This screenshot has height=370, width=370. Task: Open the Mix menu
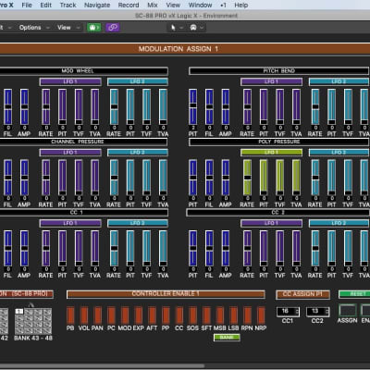click(153, 6)
